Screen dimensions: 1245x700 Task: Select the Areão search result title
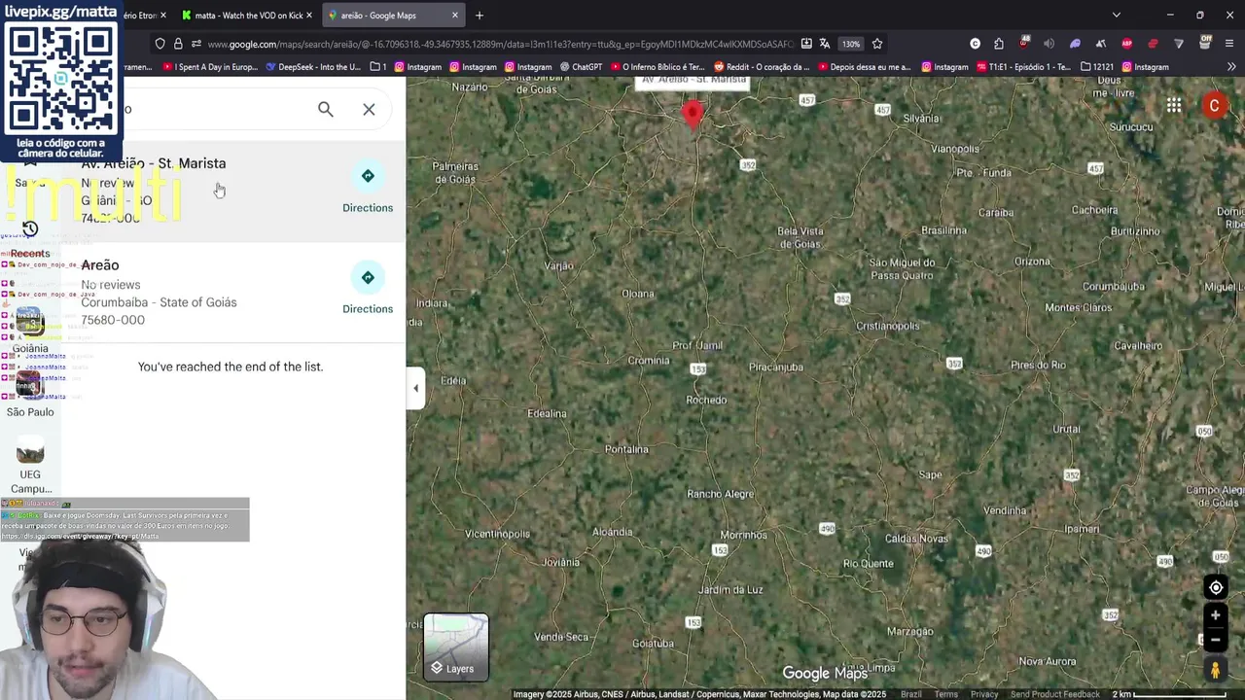(x=100, y=265)
